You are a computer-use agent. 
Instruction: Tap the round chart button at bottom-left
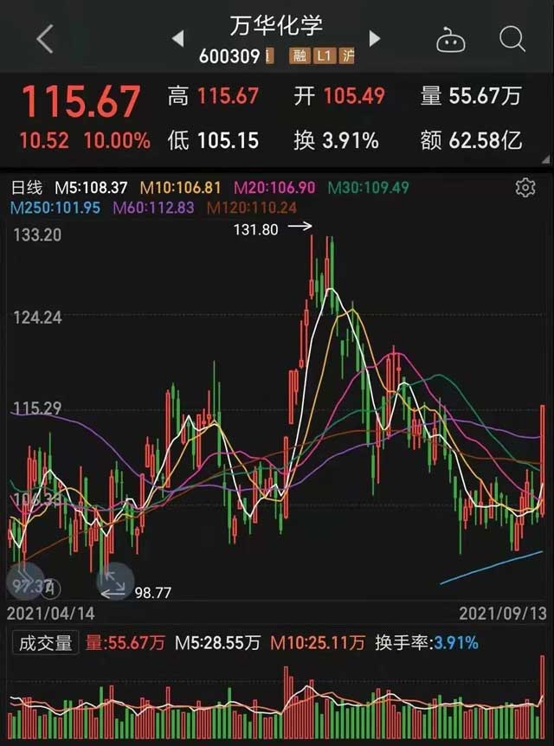(x=26, y=581)
